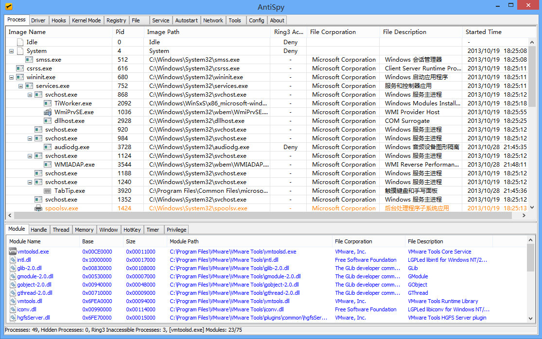Click the DLL icon beside hgfsServer.dll
This screenshot has height=339, width=542.
click(x=13, y=318)
